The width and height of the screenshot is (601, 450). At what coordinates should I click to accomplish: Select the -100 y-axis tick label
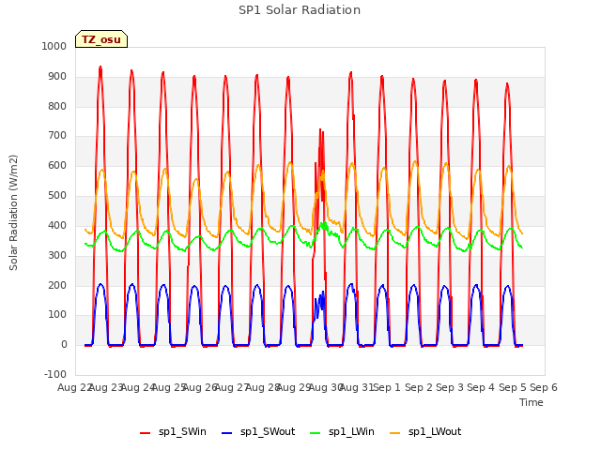pos(55,374)
